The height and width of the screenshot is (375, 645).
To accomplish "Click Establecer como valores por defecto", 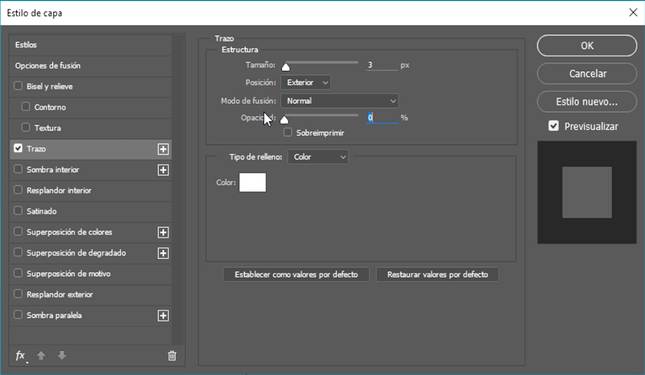I will (296, 275).
